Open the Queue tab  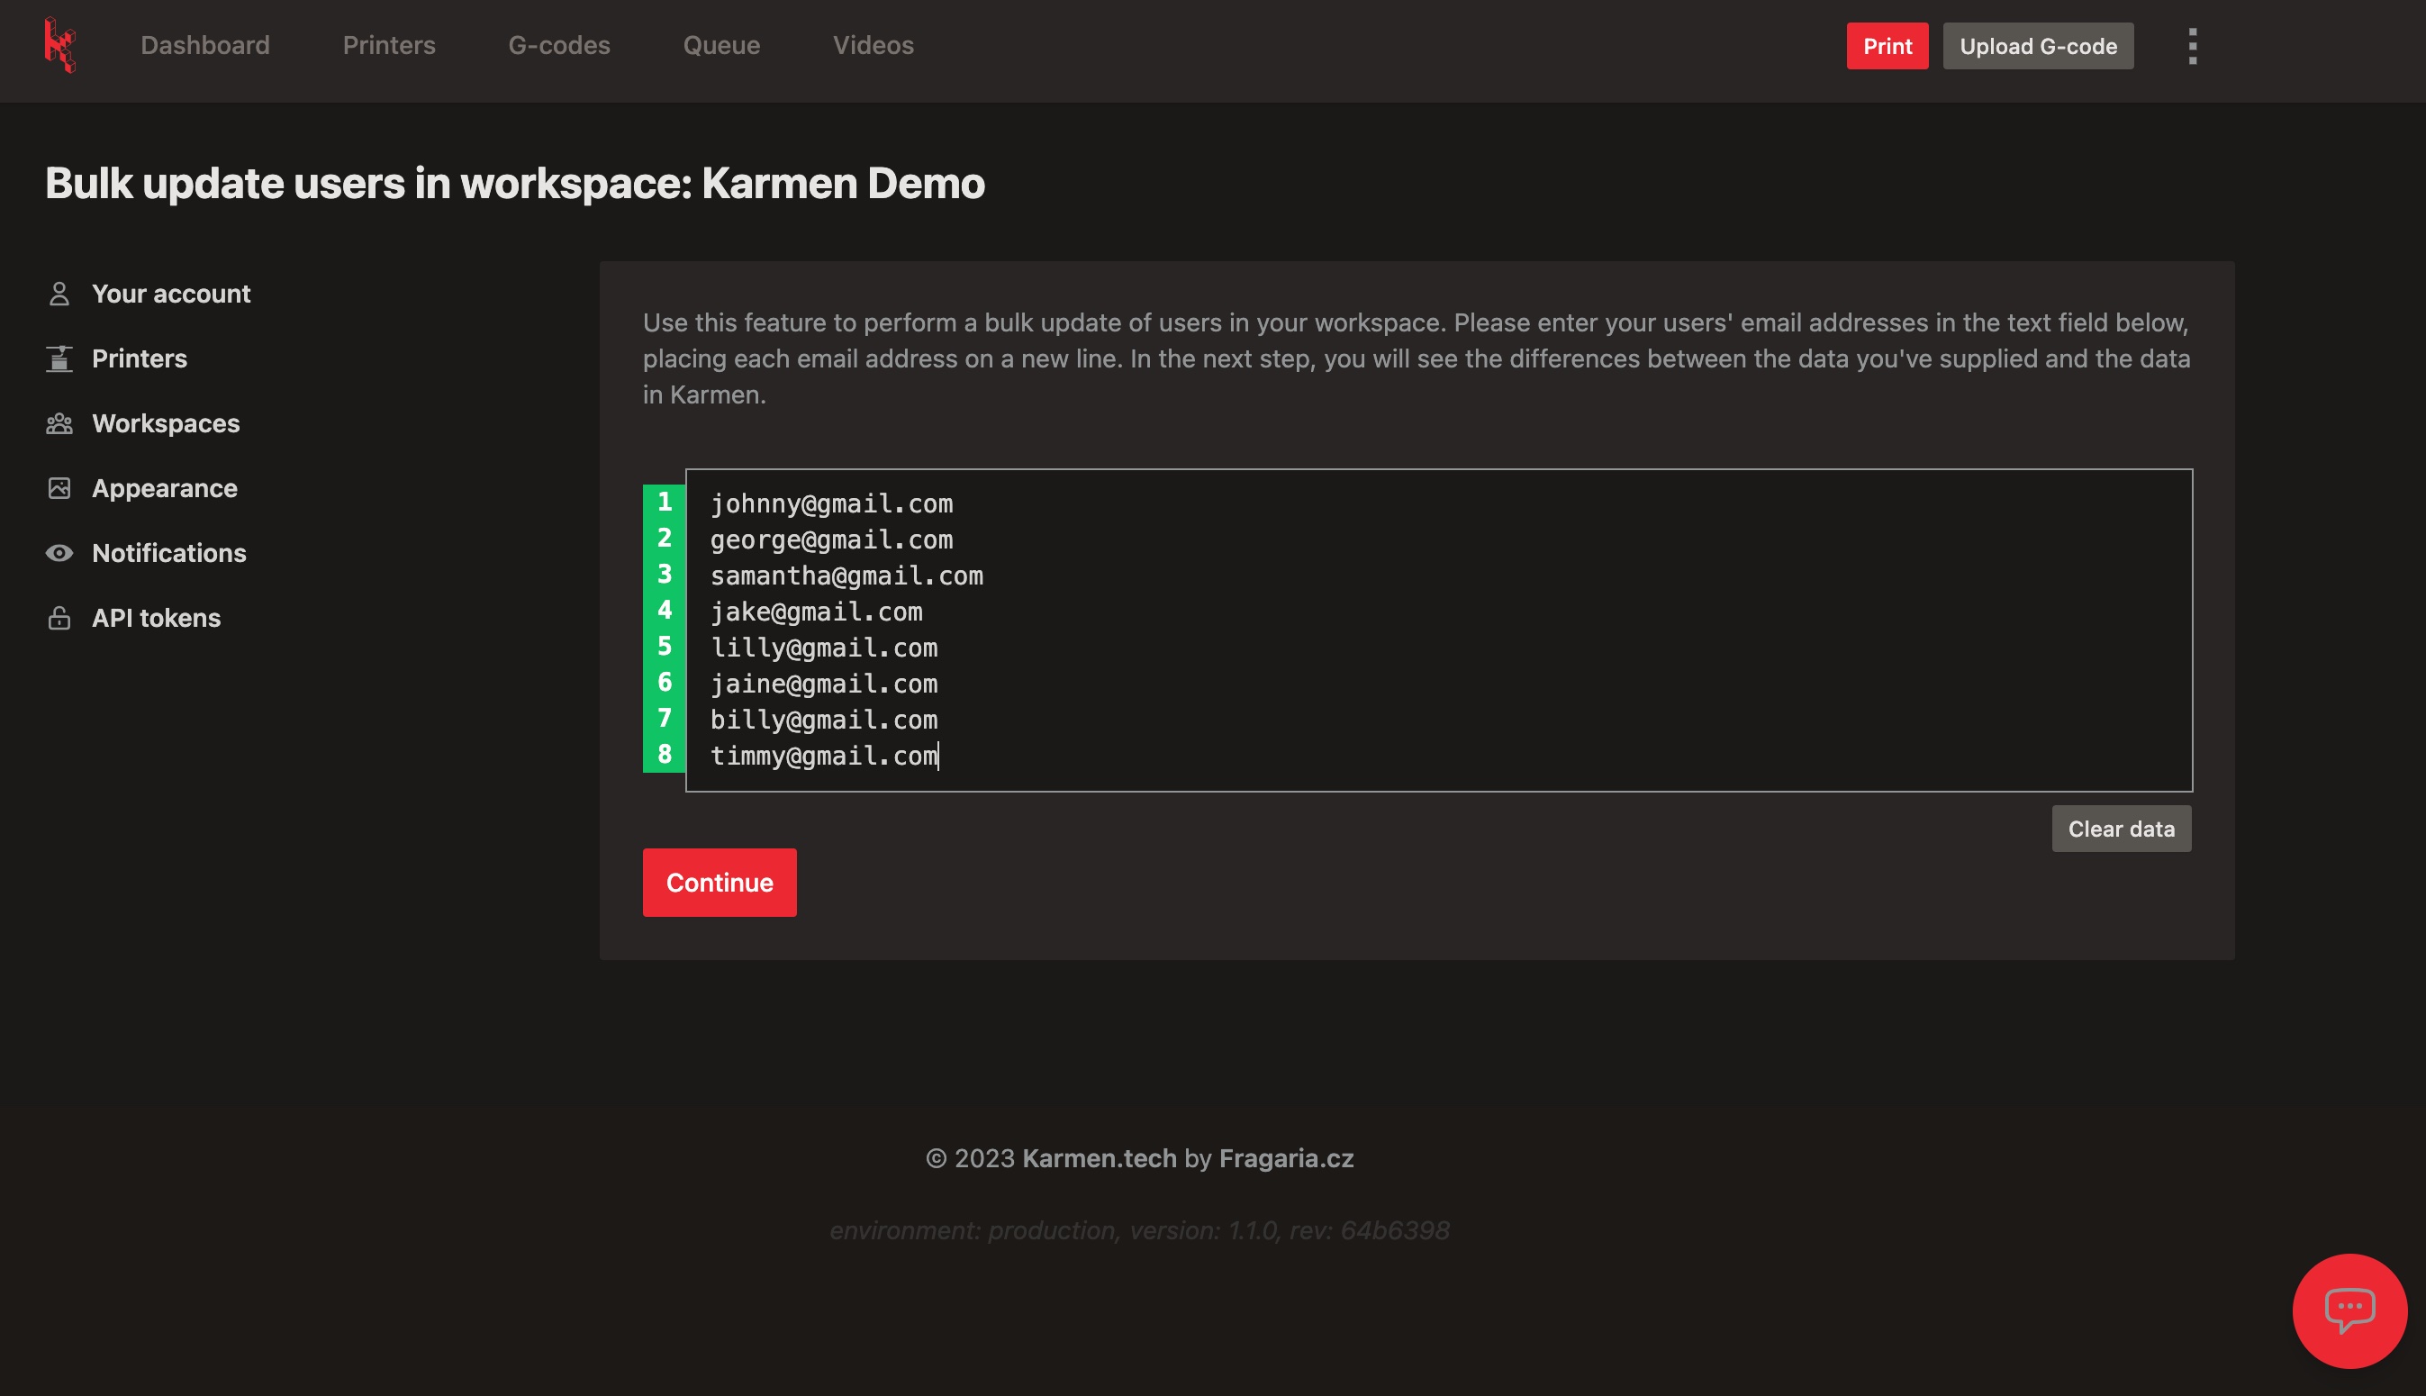click(721, 45)
